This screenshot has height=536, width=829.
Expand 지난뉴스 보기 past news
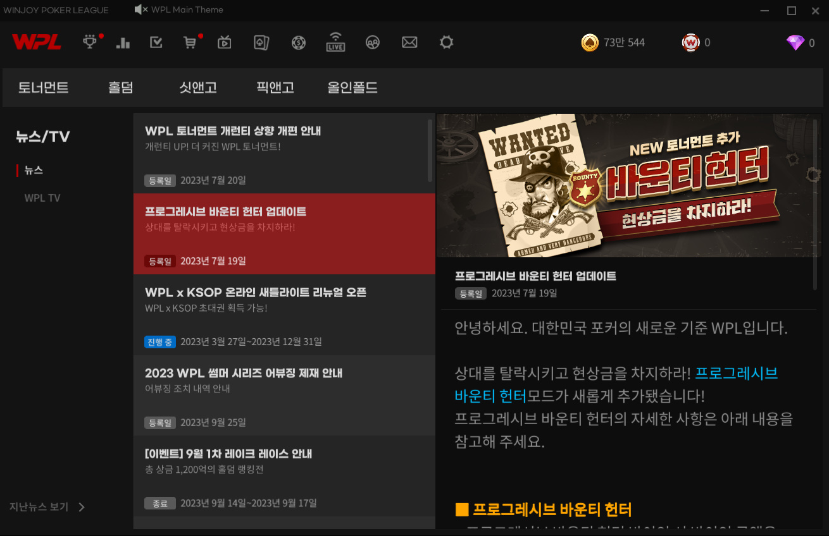47,507
